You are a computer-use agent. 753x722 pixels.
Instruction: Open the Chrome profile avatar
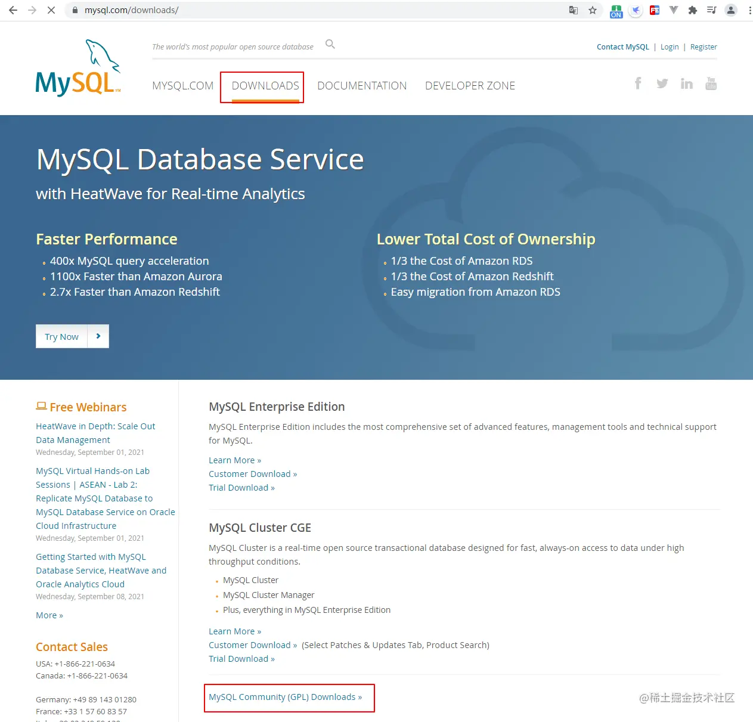tap(731, 10)
